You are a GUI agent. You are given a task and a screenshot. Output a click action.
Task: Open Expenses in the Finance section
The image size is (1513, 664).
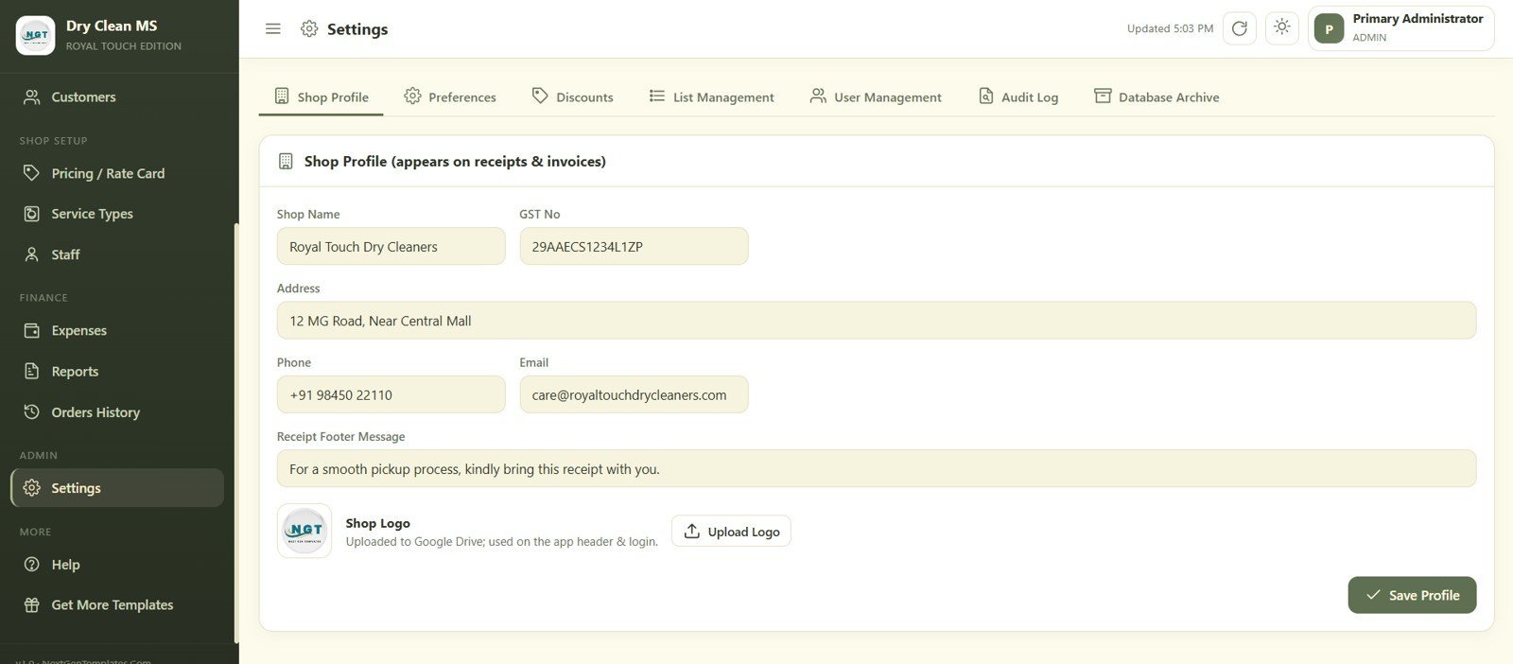coord(117,330)
